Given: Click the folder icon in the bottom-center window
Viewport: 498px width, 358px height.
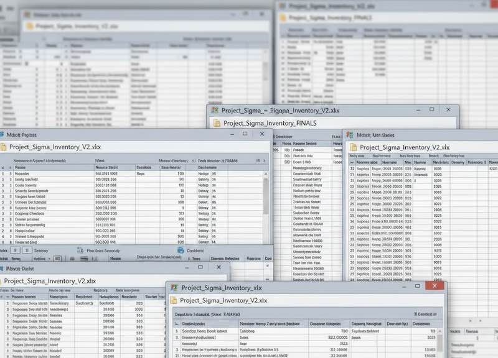Looking at the screenshot, I should [174, 301].
